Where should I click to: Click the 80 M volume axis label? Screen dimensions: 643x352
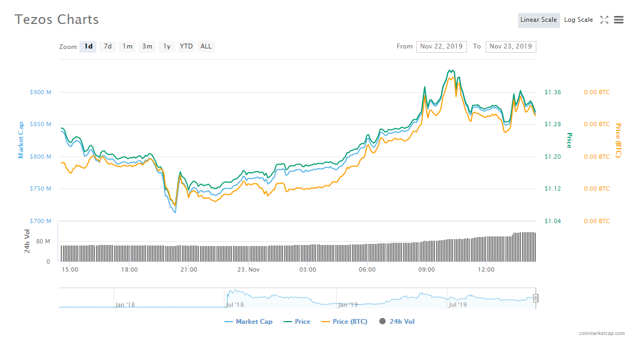tap(44, 241)
